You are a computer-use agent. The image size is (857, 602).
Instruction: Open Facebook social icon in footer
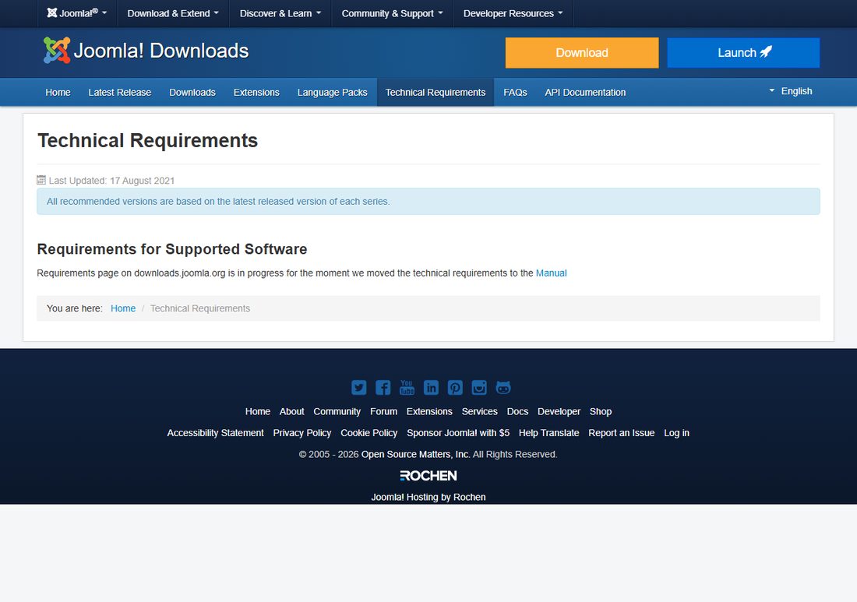pos(383,387)
